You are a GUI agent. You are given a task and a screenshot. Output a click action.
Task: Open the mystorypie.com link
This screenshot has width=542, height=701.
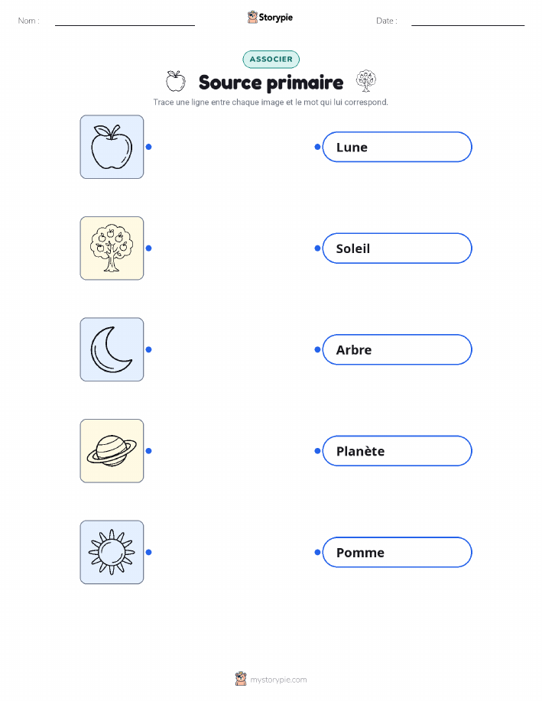(x=278, y=680)
